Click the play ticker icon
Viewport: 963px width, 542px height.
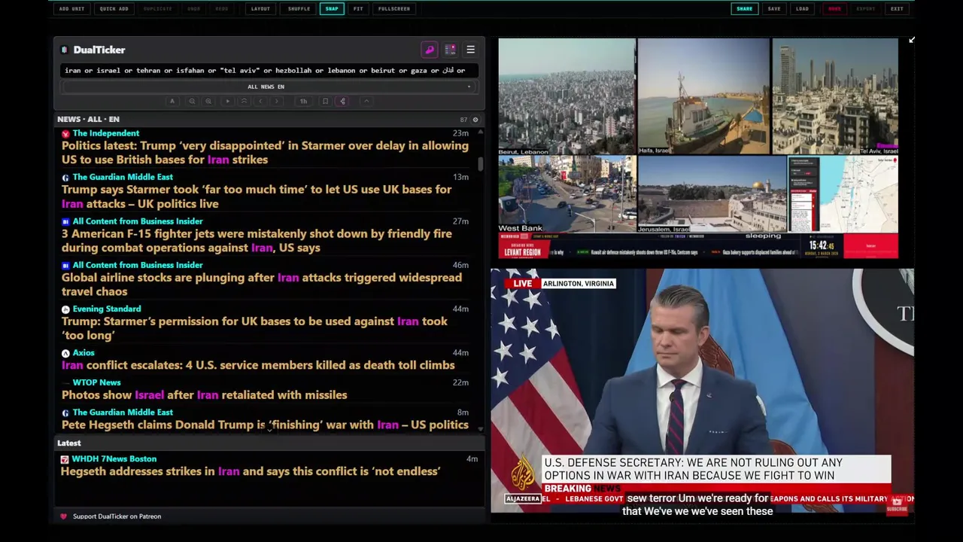[227, 101]
